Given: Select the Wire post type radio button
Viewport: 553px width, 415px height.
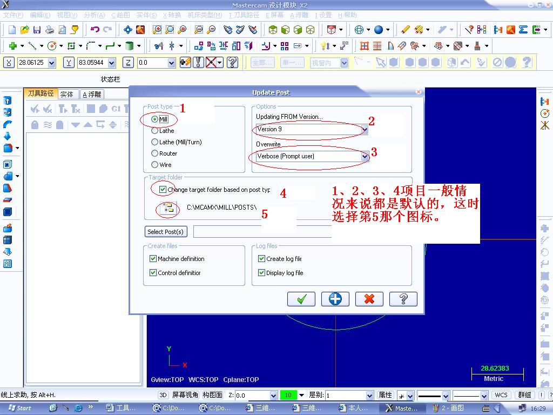Looking at the screenshot, I should pos(154,164).
